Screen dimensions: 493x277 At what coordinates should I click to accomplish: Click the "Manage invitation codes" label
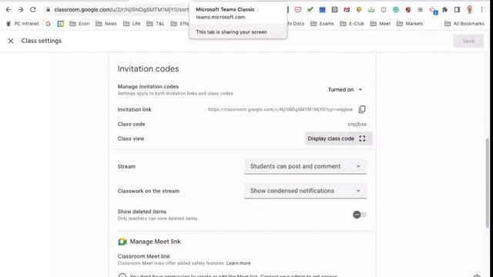148,86
